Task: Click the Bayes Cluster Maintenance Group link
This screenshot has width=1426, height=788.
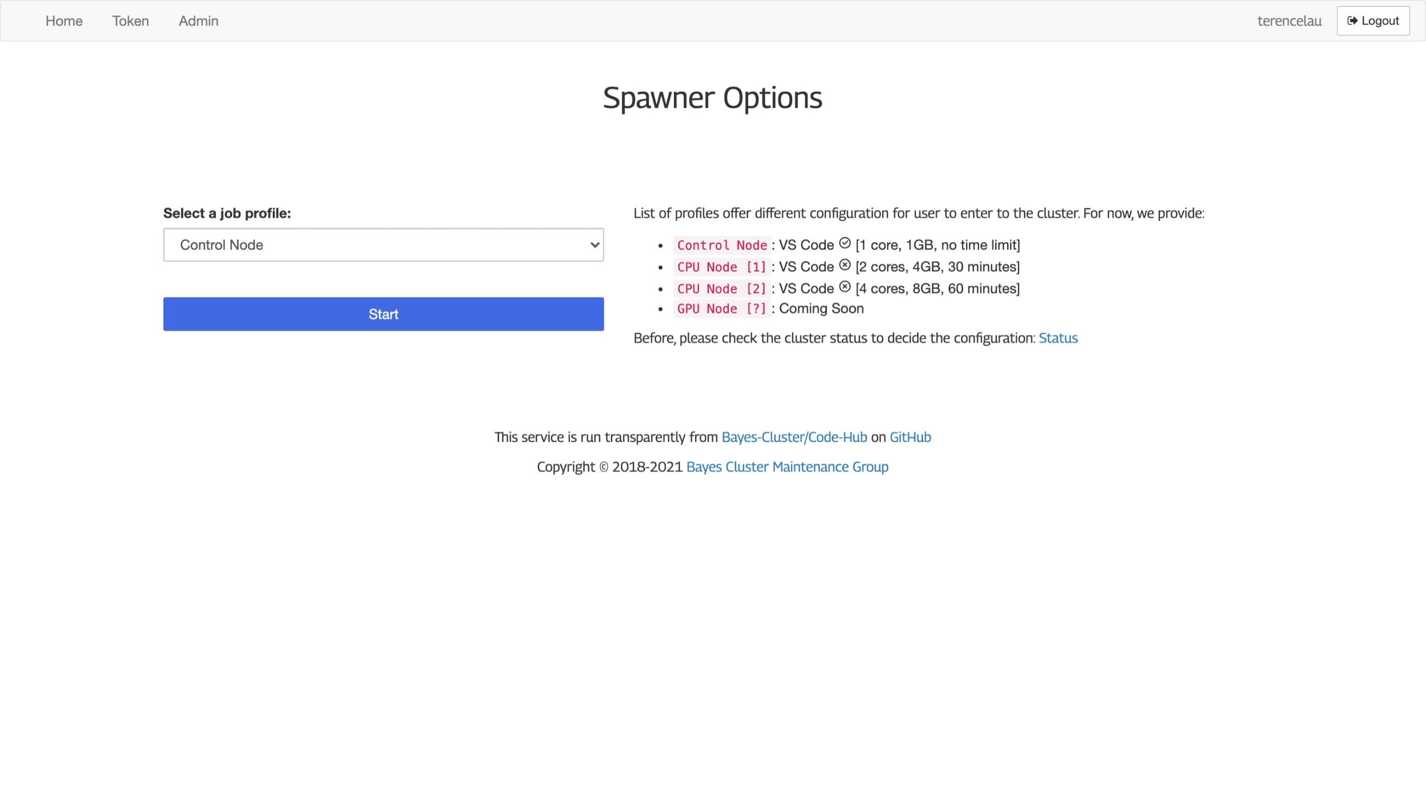Action: [x=787, y=466]
